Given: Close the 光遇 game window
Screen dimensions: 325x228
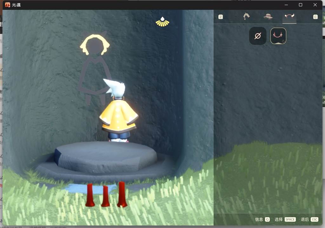Looking at the screenshot, I should click(x=315, y=5).
